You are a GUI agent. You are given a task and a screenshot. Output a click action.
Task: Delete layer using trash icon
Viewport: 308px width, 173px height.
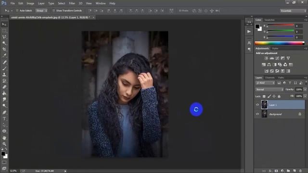click(x=300, y=171)
